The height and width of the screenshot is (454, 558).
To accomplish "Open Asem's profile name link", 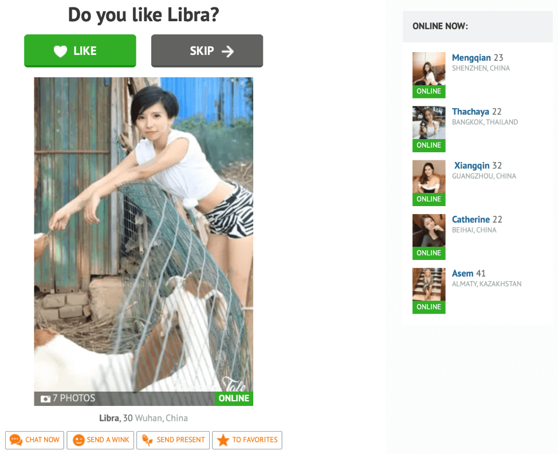I will tap(463, 274).
